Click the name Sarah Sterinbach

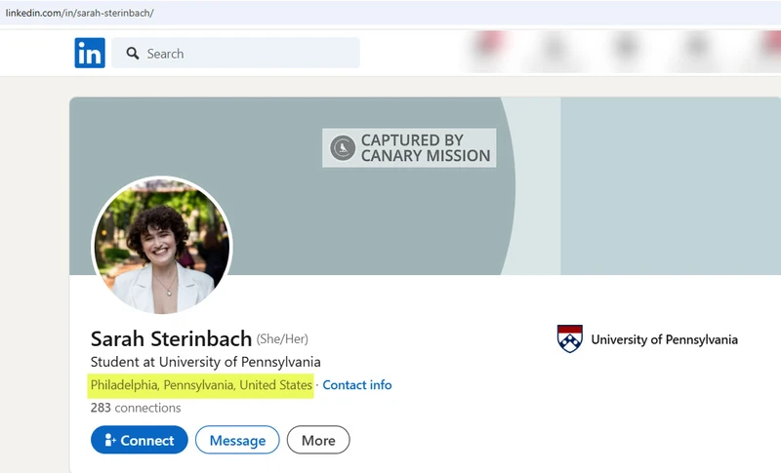tap(171, 338)
